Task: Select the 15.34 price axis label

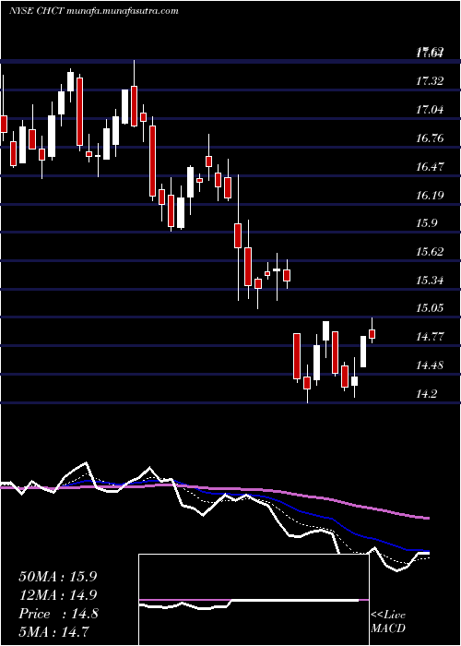Action: click(x=430, y=281)
